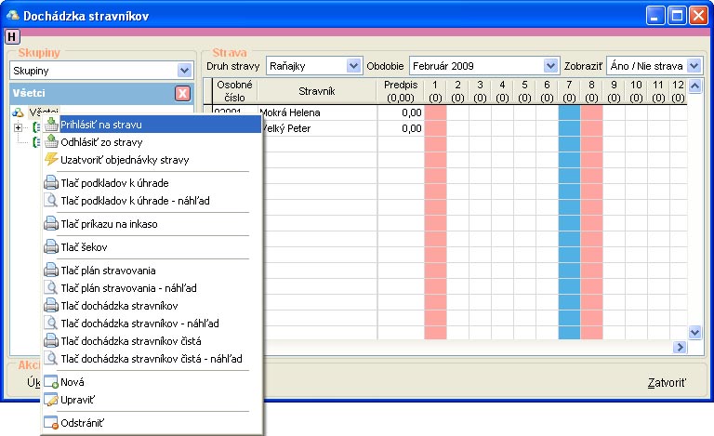Click the lightning Uzatvoriť objednávky stravy icon

[x=51, y=160]
